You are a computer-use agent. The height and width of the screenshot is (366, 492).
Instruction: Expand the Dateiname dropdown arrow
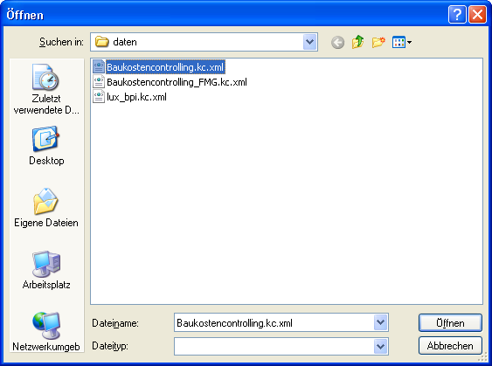click(381, 322)
